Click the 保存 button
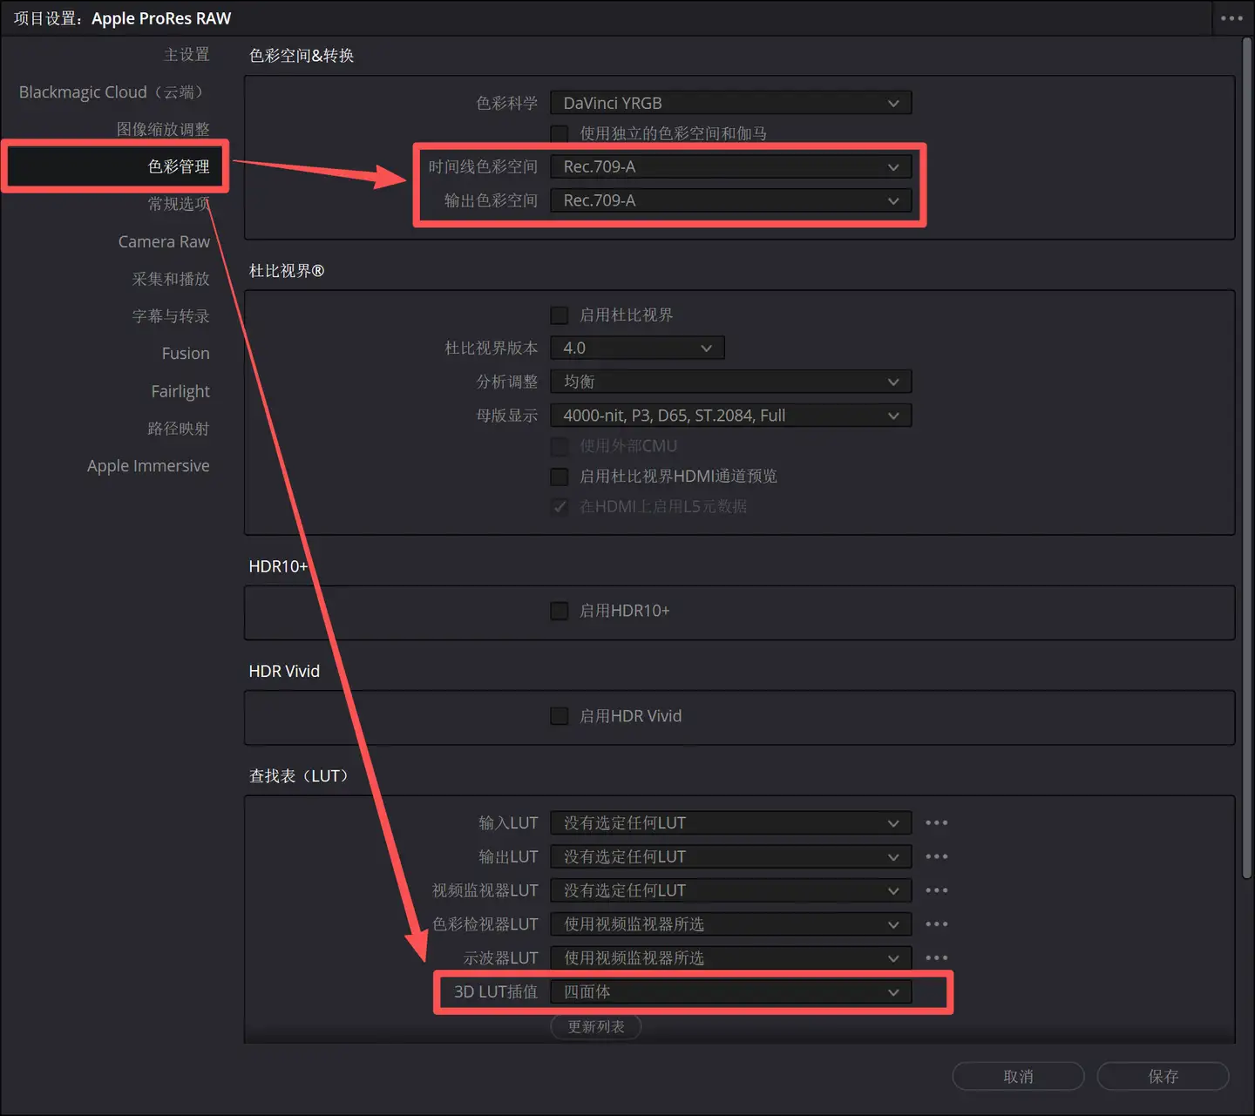The image size is (1255, 1116). [x=1163, y=1077]
